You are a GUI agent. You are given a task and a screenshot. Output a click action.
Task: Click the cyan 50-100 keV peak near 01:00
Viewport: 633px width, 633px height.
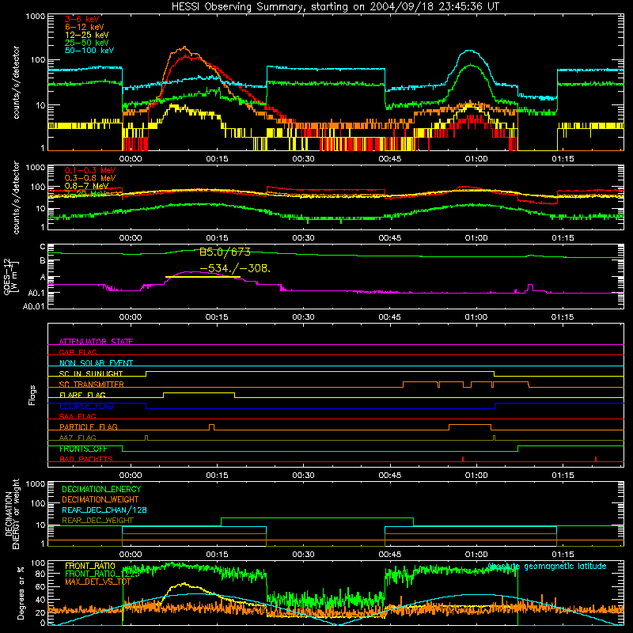click(x=469, y=51)
